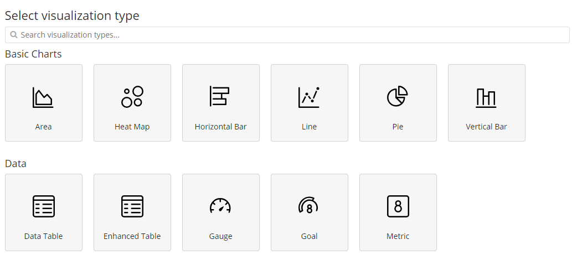Pick the Goal visualization icon
Image resolution: width=577 pixels, height=260 pixels.
point(309,206)
